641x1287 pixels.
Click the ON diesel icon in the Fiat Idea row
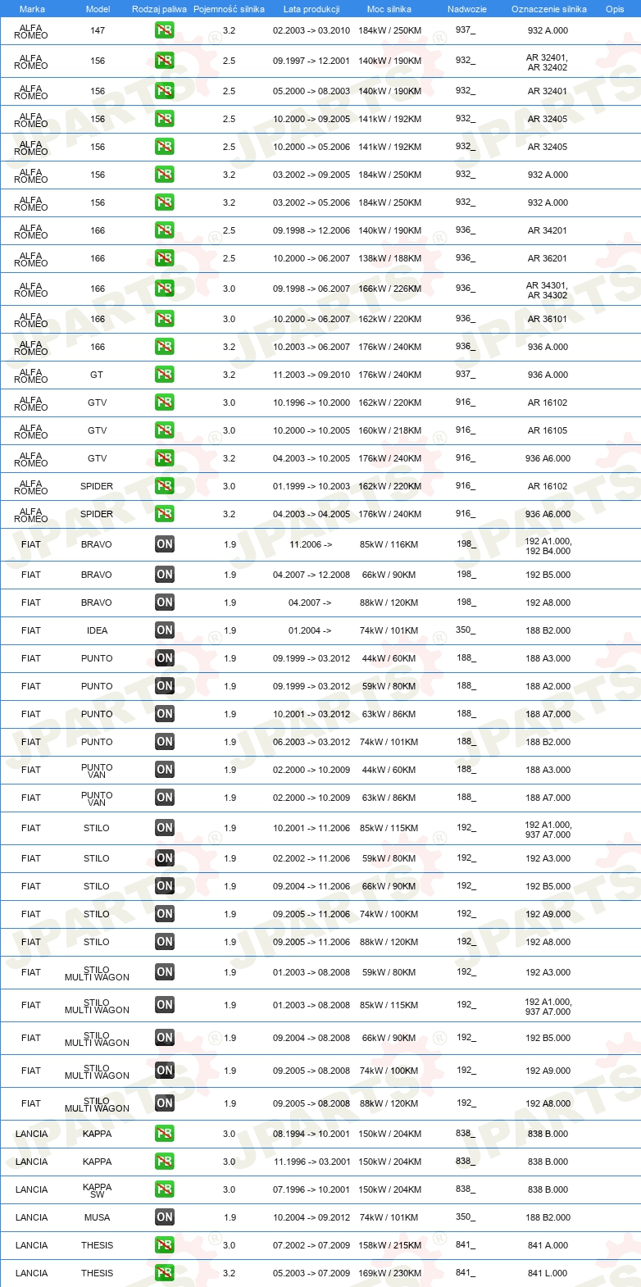(165, 630)
